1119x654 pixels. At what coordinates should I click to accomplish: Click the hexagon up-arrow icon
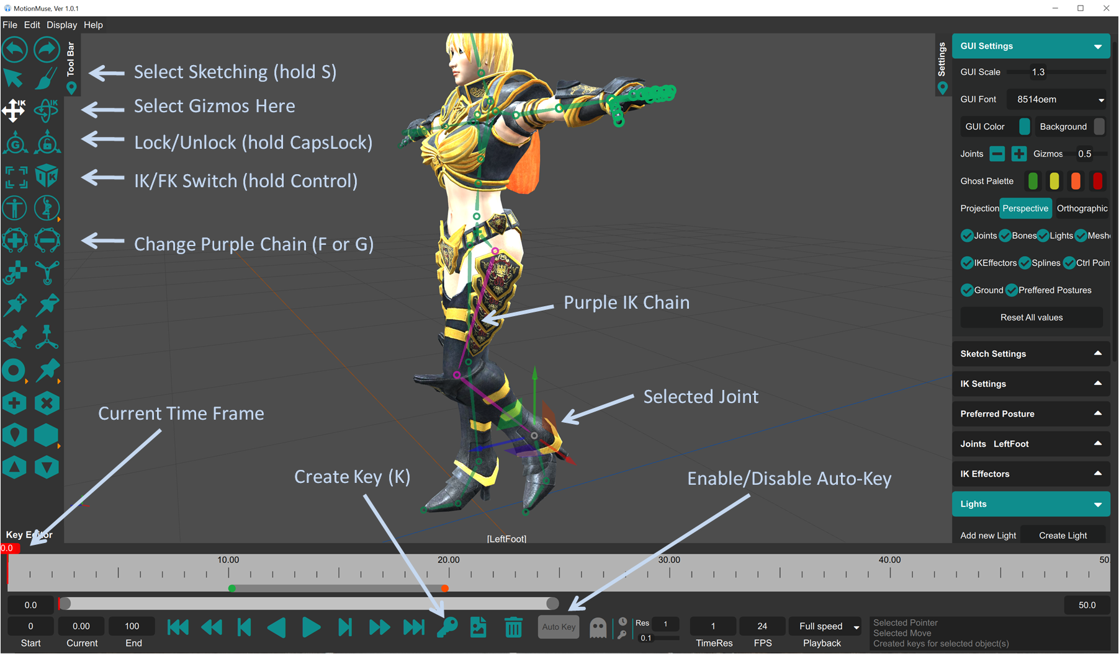(14, 467)
